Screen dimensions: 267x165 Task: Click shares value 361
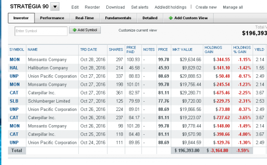point(119,93)
